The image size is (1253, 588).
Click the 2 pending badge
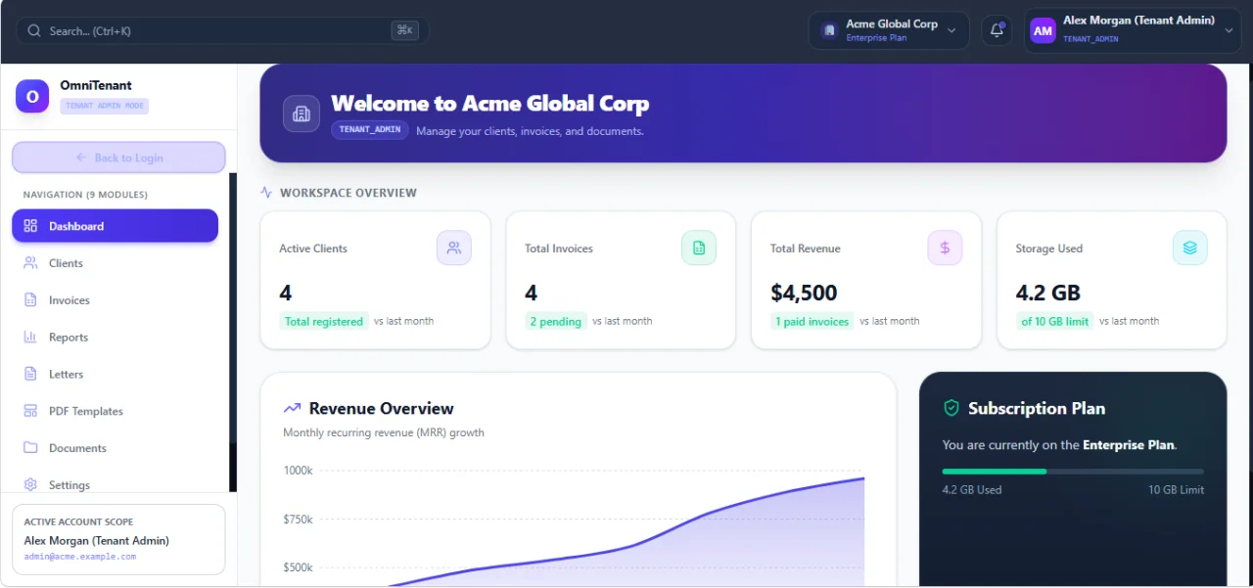556,321
